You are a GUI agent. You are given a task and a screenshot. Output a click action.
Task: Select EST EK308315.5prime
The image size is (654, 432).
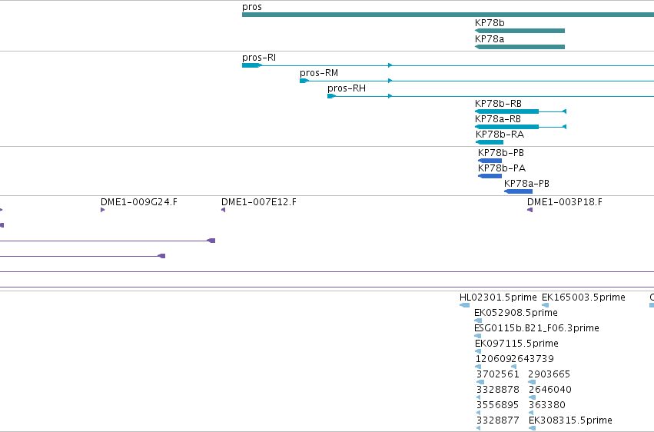click(x=532, y=428)
